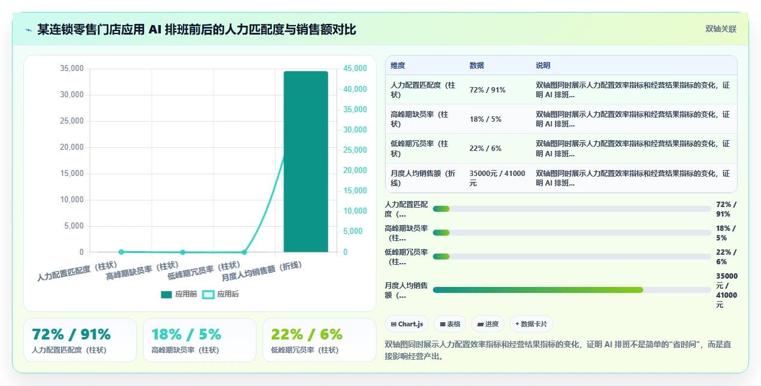Toggle the 应用前 legend swatch
The width and height of the screenshot is (761, 386).
(x=166, y=294)
